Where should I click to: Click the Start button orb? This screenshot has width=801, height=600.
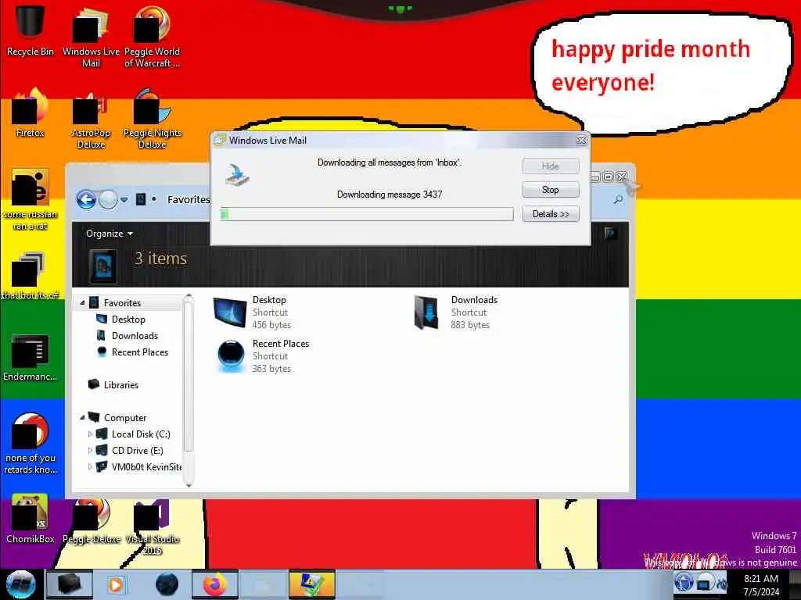coord(20,584)
